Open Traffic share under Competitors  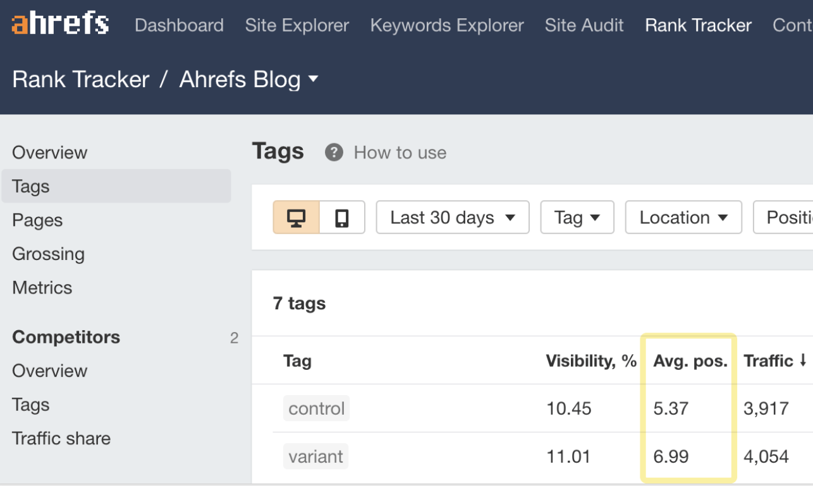point(61,438)
